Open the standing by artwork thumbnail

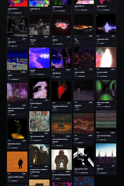[62, 58]
